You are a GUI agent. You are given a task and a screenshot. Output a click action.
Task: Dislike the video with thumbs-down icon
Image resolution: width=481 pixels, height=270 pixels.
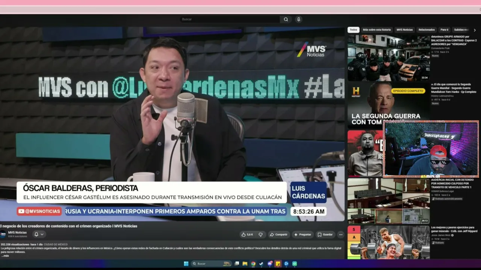point(260,234)
